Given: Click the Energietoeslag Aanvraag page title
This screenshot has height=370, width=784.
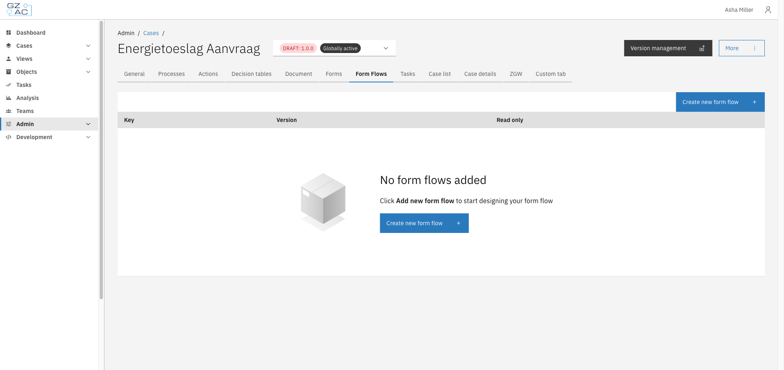Looking at the screenshot, I should pyautogui.click(x=189, y=49).
